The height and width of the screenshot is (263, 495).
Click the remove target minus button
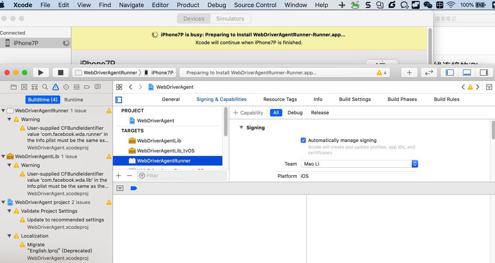pos(130,176)
